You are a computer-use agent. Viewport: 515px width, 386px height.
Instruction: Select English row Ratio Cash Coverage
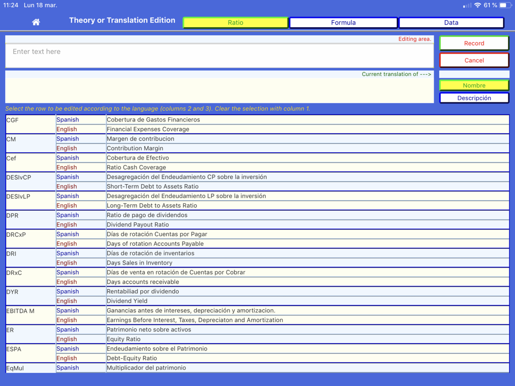pyautogui.click(x=282, y=167)
